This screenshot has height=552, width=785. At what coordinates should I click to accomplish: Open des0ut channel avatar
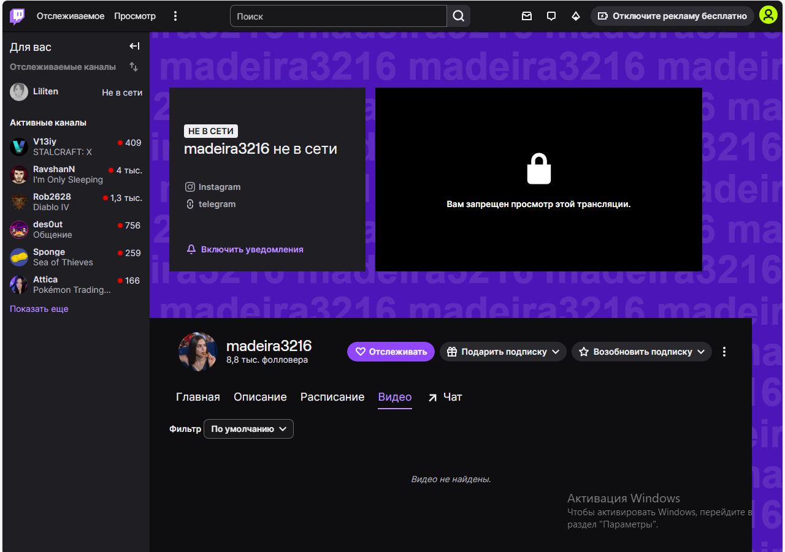[19, 230]
